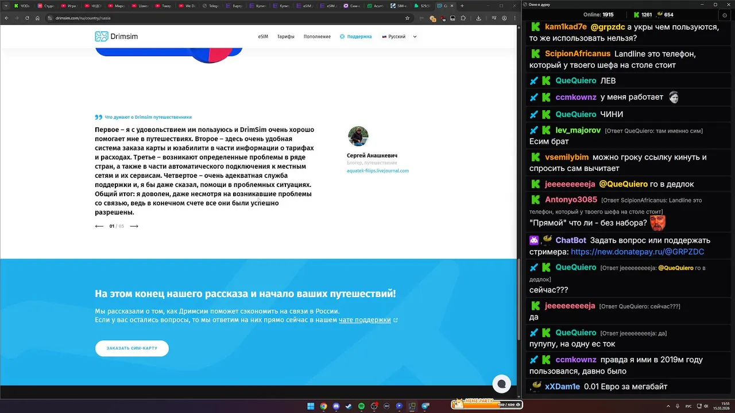
Task: Click the 1261 Kick follower counter
Action: [x=643, y=15]
